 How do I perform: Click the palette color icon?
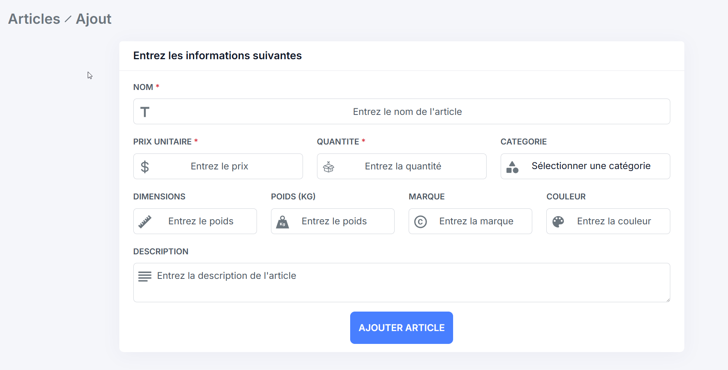point(558,222)
